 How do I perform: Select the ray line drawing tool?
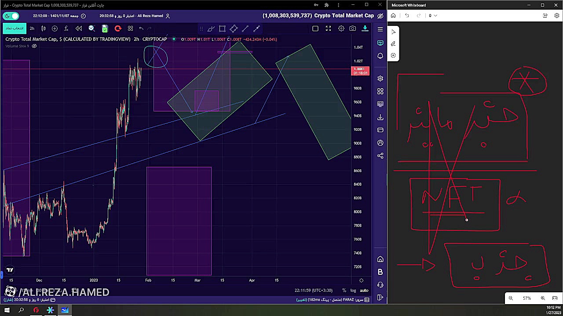[x=256, y=29]
